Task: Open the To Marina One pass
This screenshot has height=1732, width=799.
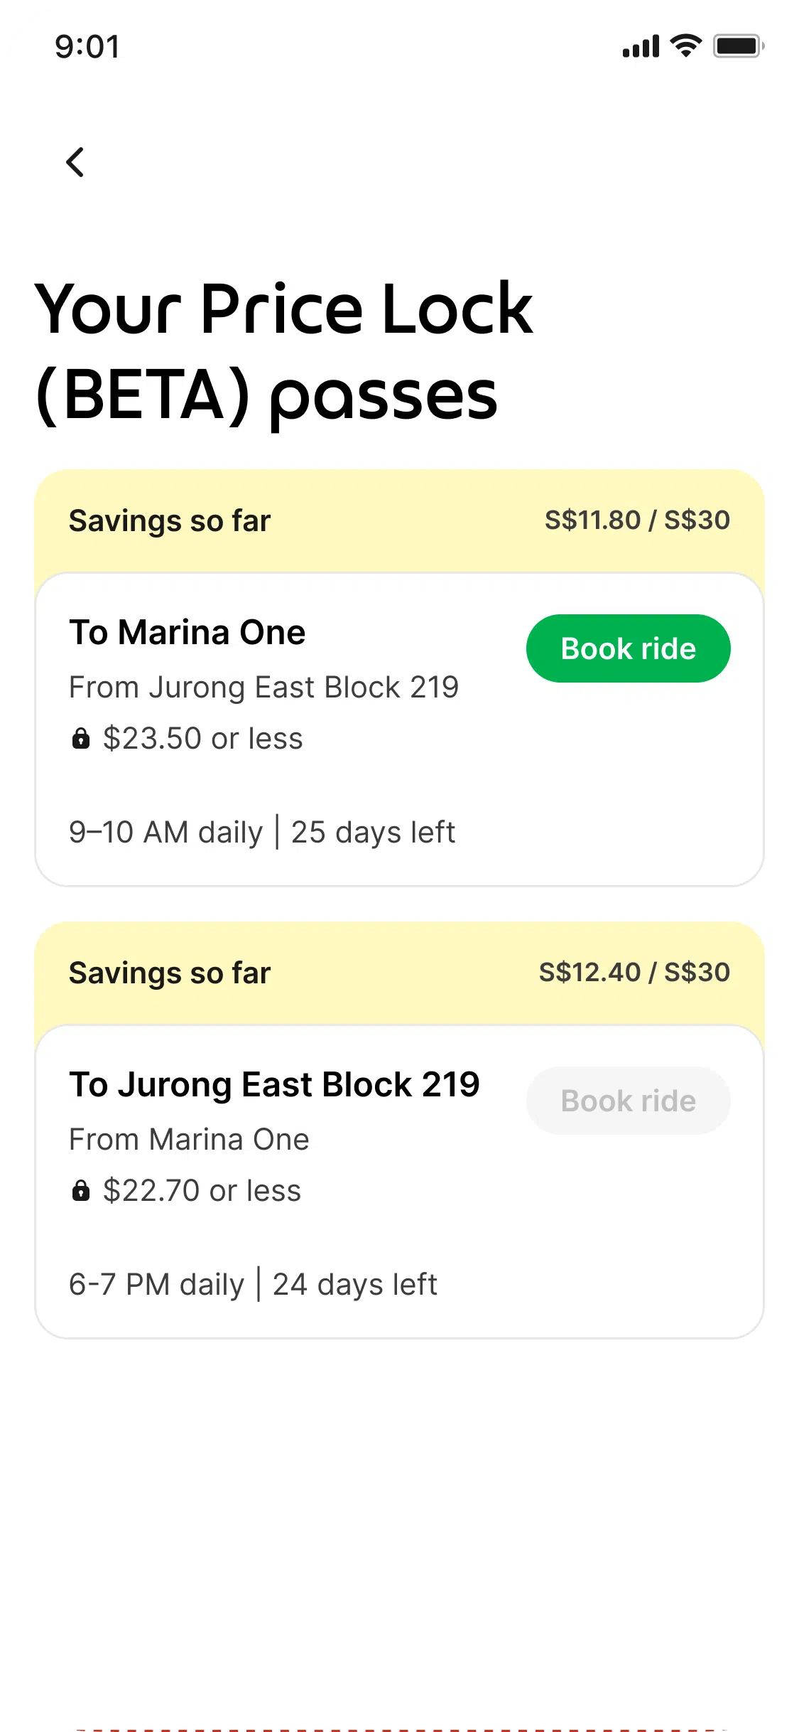Action: coord(187,633)
